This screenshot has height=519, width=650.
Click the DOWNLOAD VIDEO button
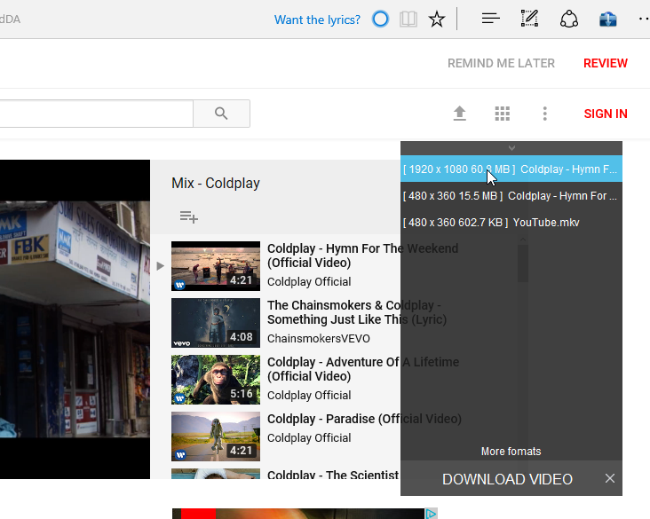pos(507,479)
